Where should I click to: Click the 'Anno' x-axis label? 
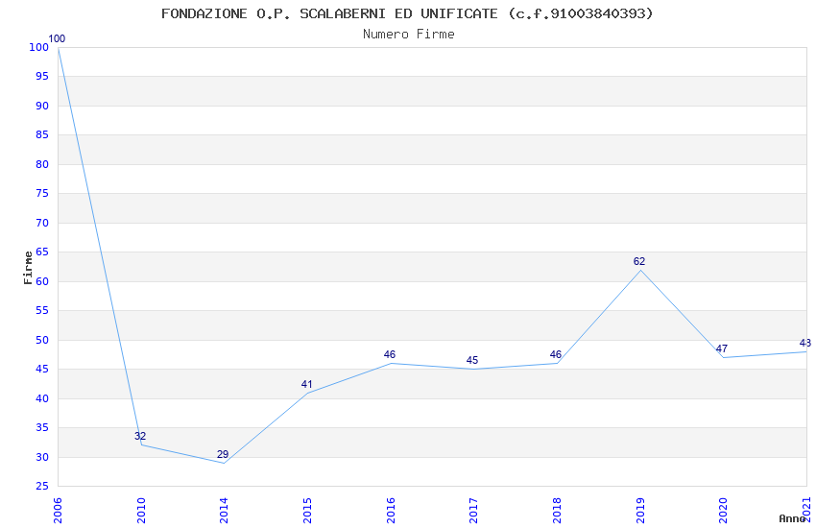(792, 518)
